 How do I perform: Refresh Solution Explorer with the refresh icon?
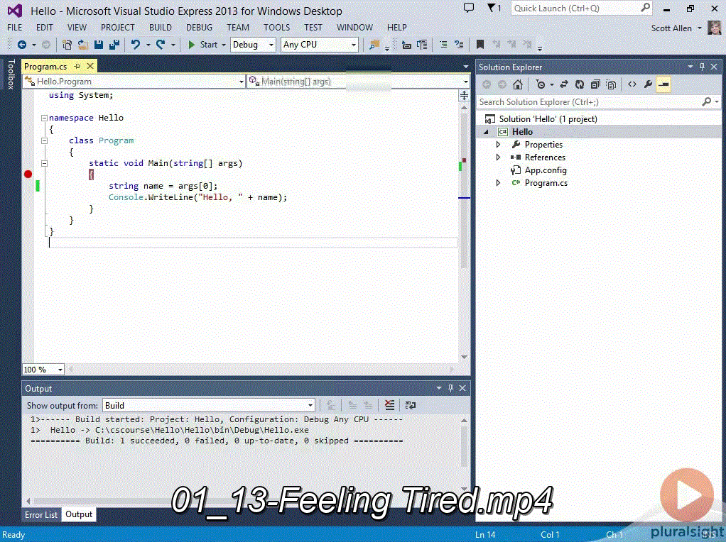point(579,84)
